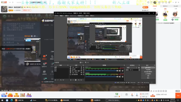Toggle visibility of second source in list
181x102 pixels.
pos(81,69)
